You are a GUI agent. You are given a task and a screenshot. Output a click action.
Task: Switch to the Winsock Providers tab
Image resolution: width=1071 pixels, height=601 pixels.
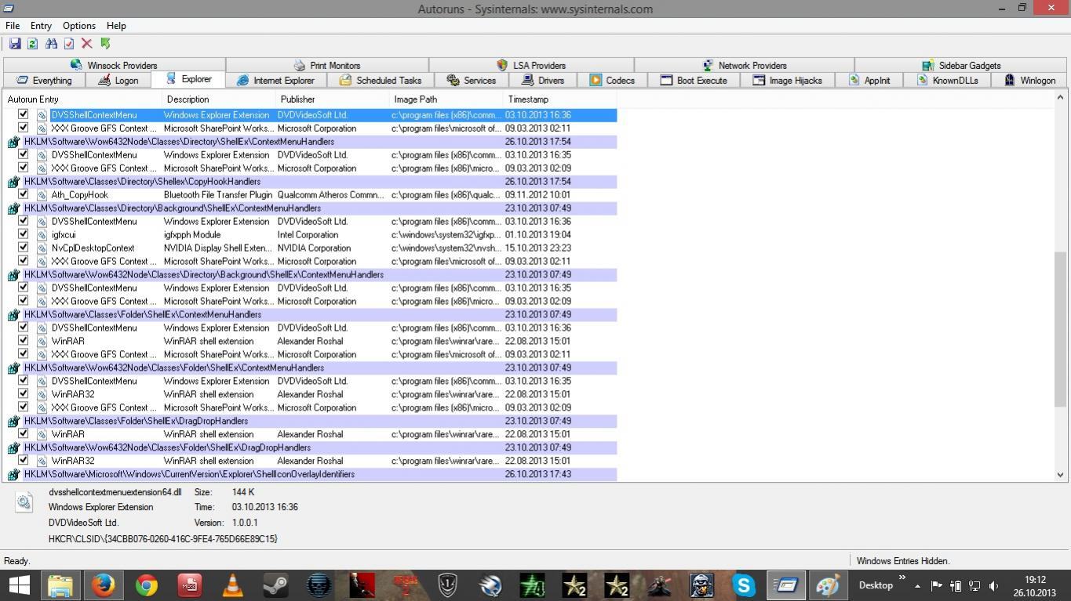(114, 65)
